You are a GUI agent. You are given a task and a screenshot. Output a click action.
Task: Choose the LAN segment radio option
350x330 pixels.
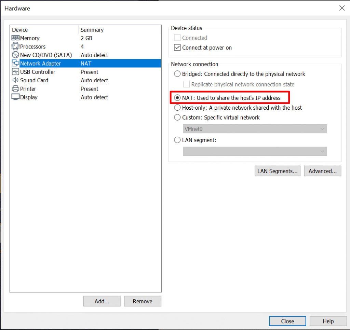pyautogui.click(x=177, y=140)
